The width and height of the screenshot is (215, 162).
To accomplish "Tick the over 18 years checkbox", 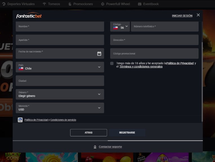I will 112,63.
